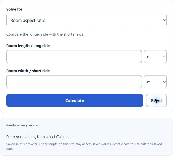Click the "Room width / short side" label
173x156 pixels.
[28, 71]
